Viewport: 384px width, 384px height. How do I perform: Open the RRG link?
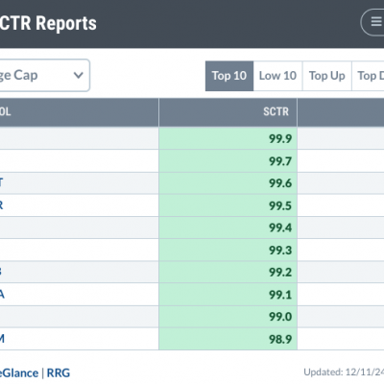coord(59,372)
